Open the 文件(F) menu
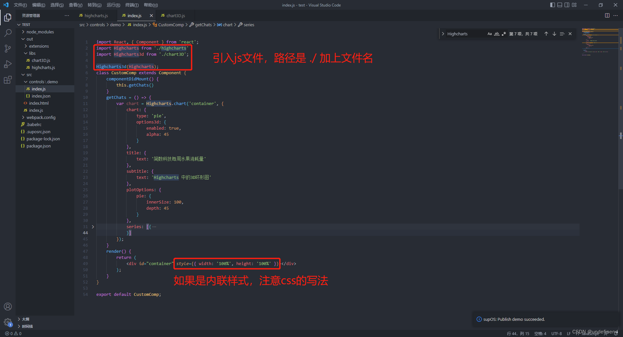The image size is (623, 337). point(20,5)
